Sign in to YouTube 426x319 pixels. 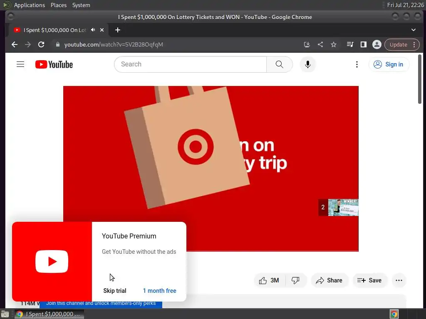point(389,64)
